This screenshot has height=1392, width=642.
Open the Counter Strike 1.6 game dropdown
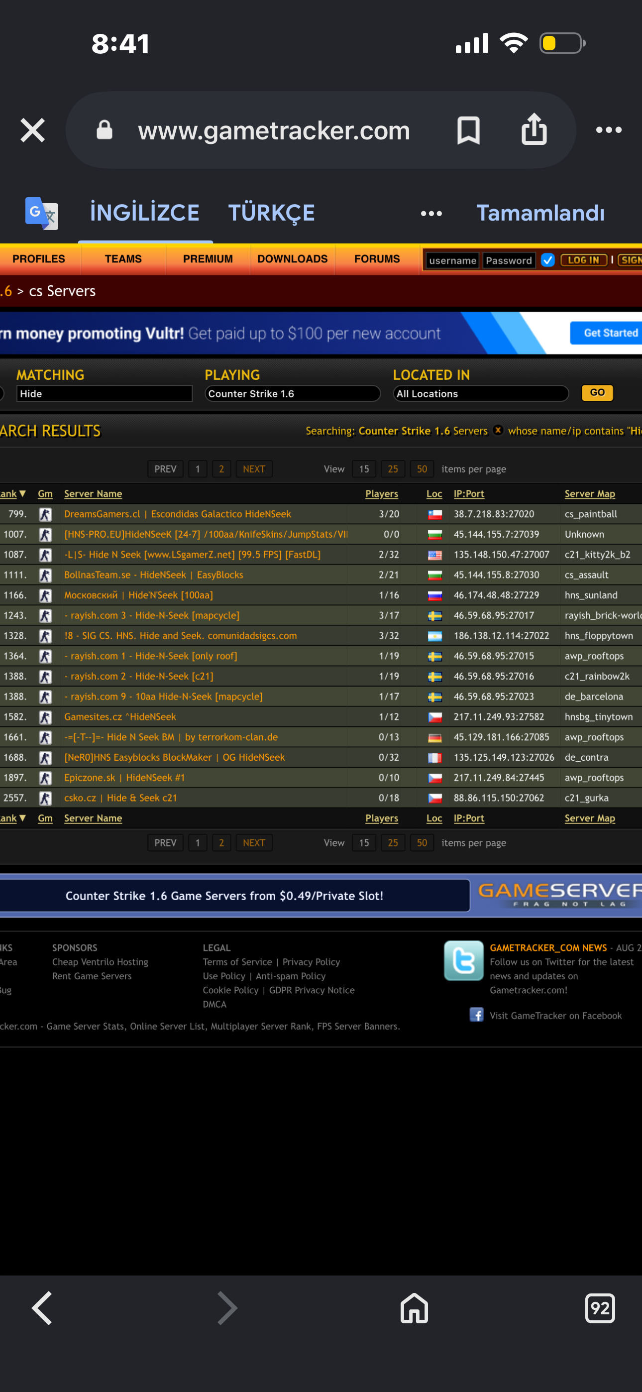(x=292, y=393)
